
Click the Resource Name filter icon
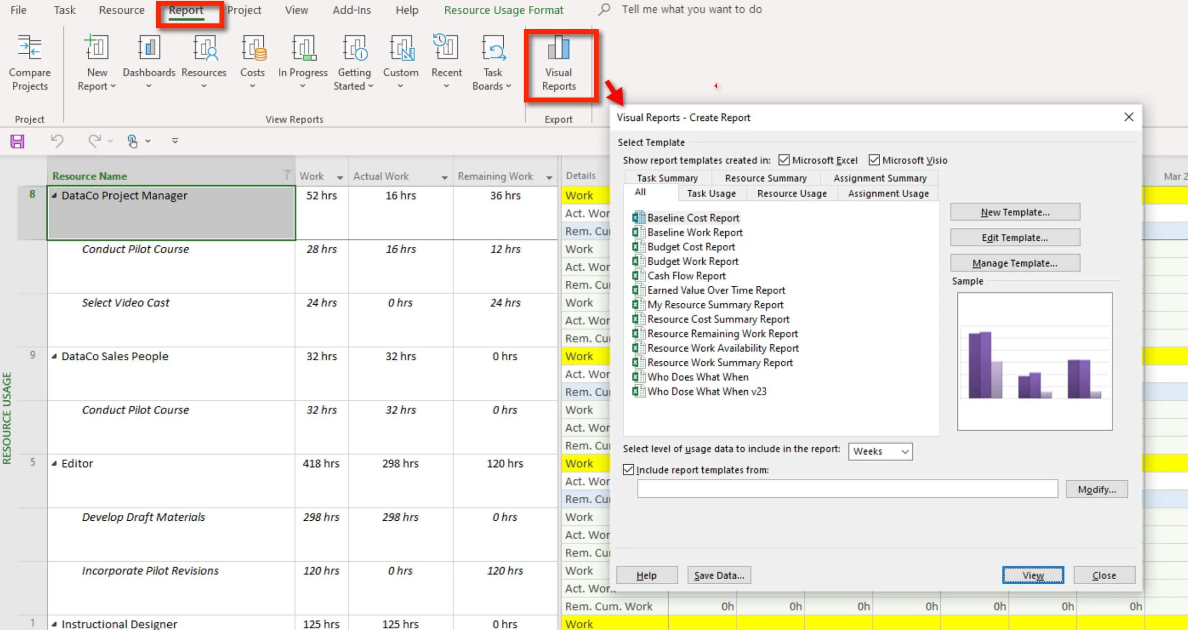tap(287, 174)
